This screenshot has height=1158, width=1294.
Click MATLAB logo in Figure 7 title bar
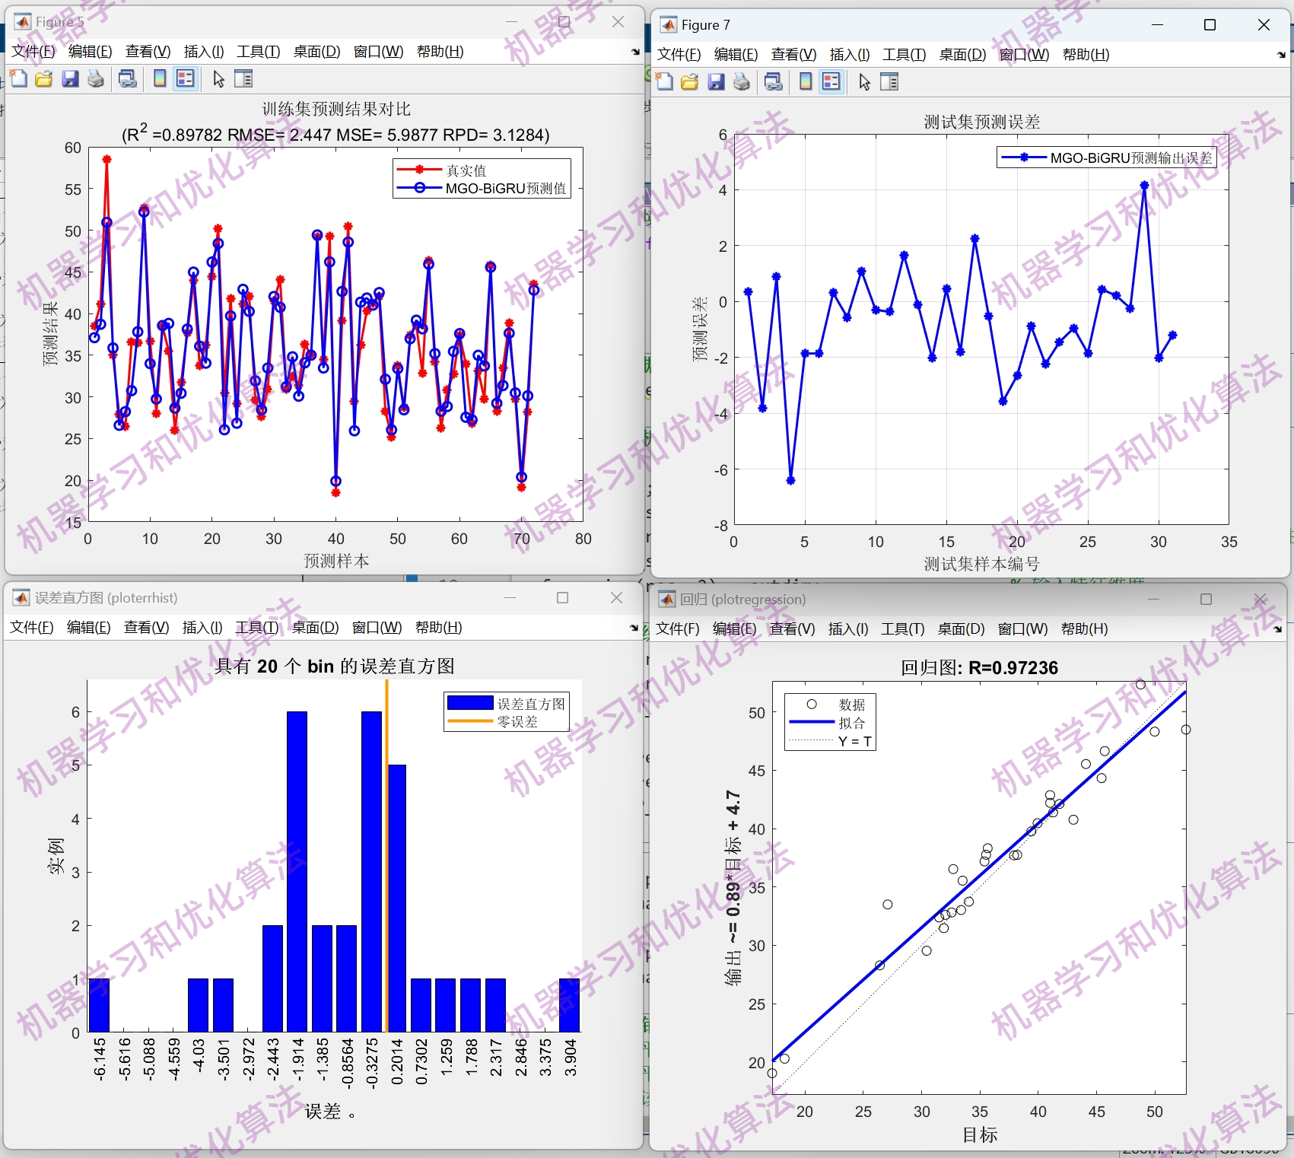[x=668, y=25]
